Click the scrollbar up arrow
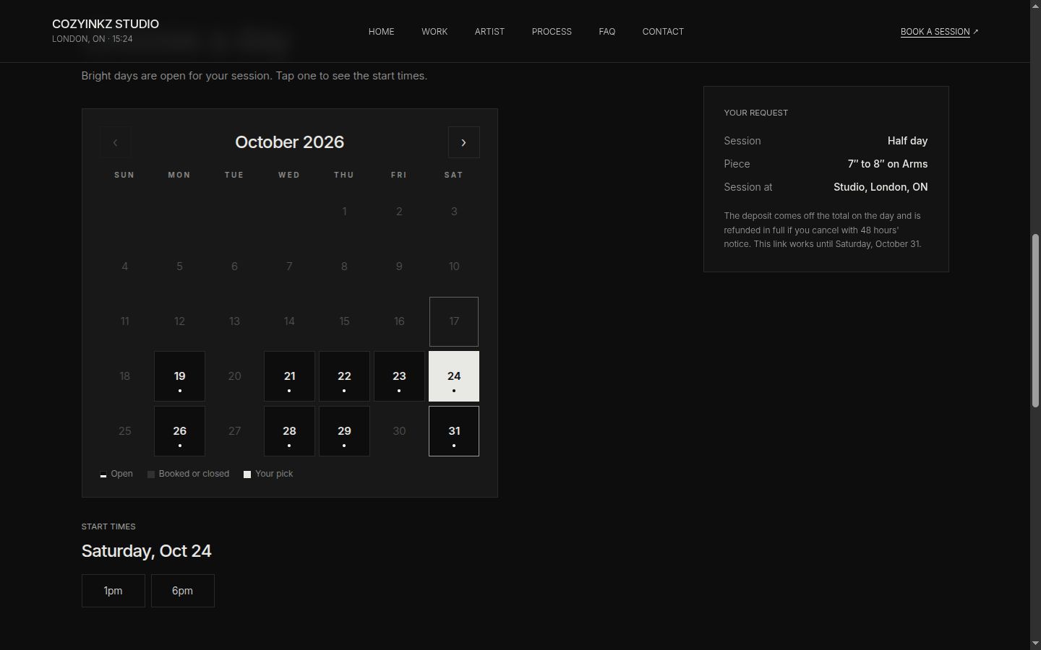1041x650 pixels. [1035, 6]
